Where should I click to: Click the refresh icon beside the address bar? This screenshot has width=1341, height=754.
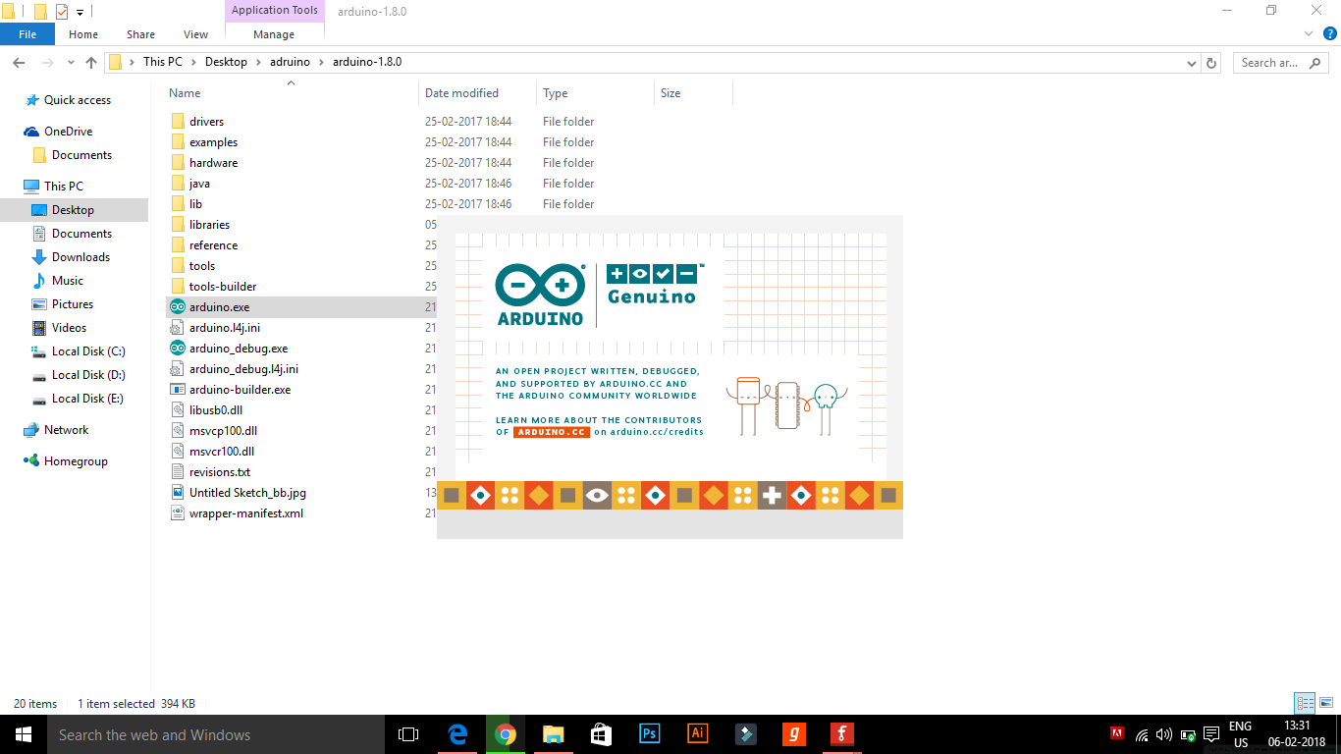tap(1211, 62)
